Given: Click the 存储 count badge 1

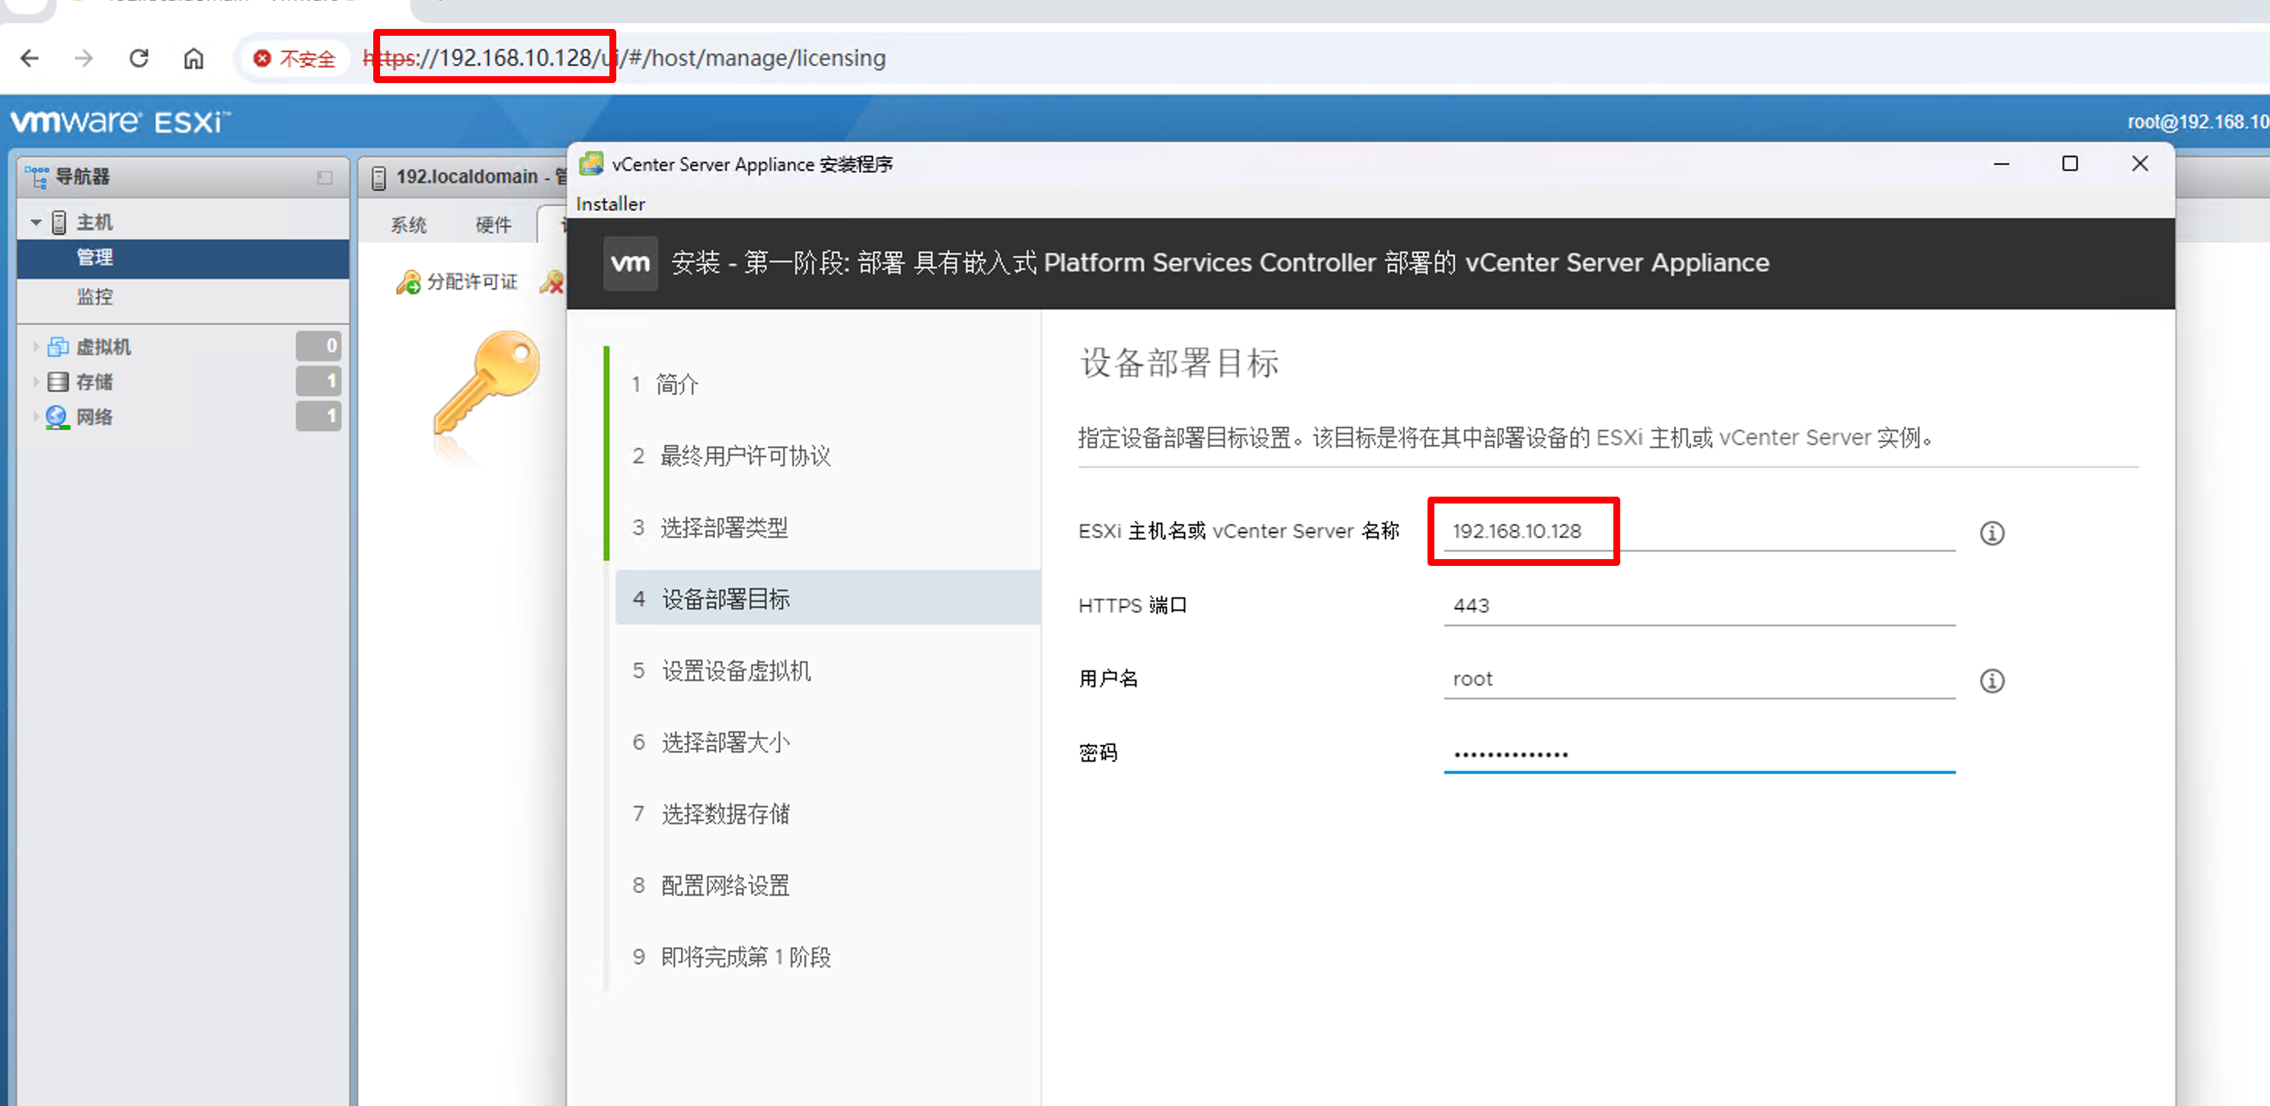Looking at the screenshot, I should (318, 382).
